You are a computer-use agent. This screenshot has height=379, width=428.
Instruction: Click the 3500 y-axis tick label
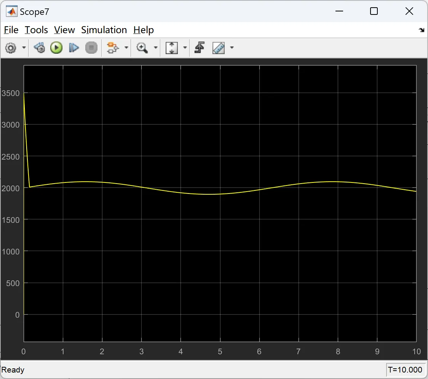point(11,93)
